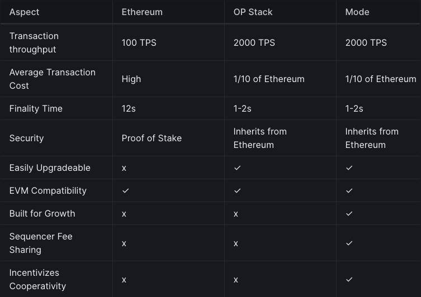Click the Mode Built for Growth checkmark
This screenshot has width=421, height=297.
point(349,214)
